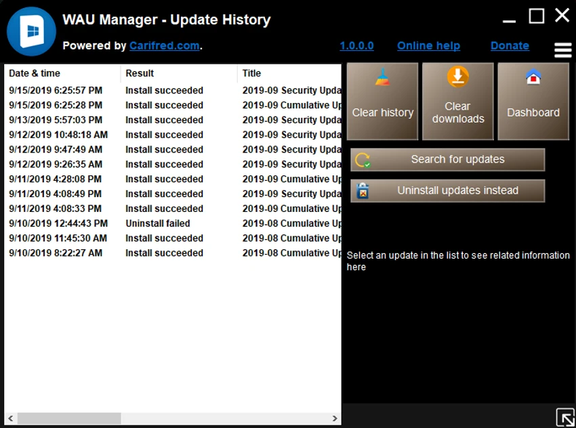Click the horizontal scrollbar left arrow
The image size is (576, 428).
coord(11,418)
